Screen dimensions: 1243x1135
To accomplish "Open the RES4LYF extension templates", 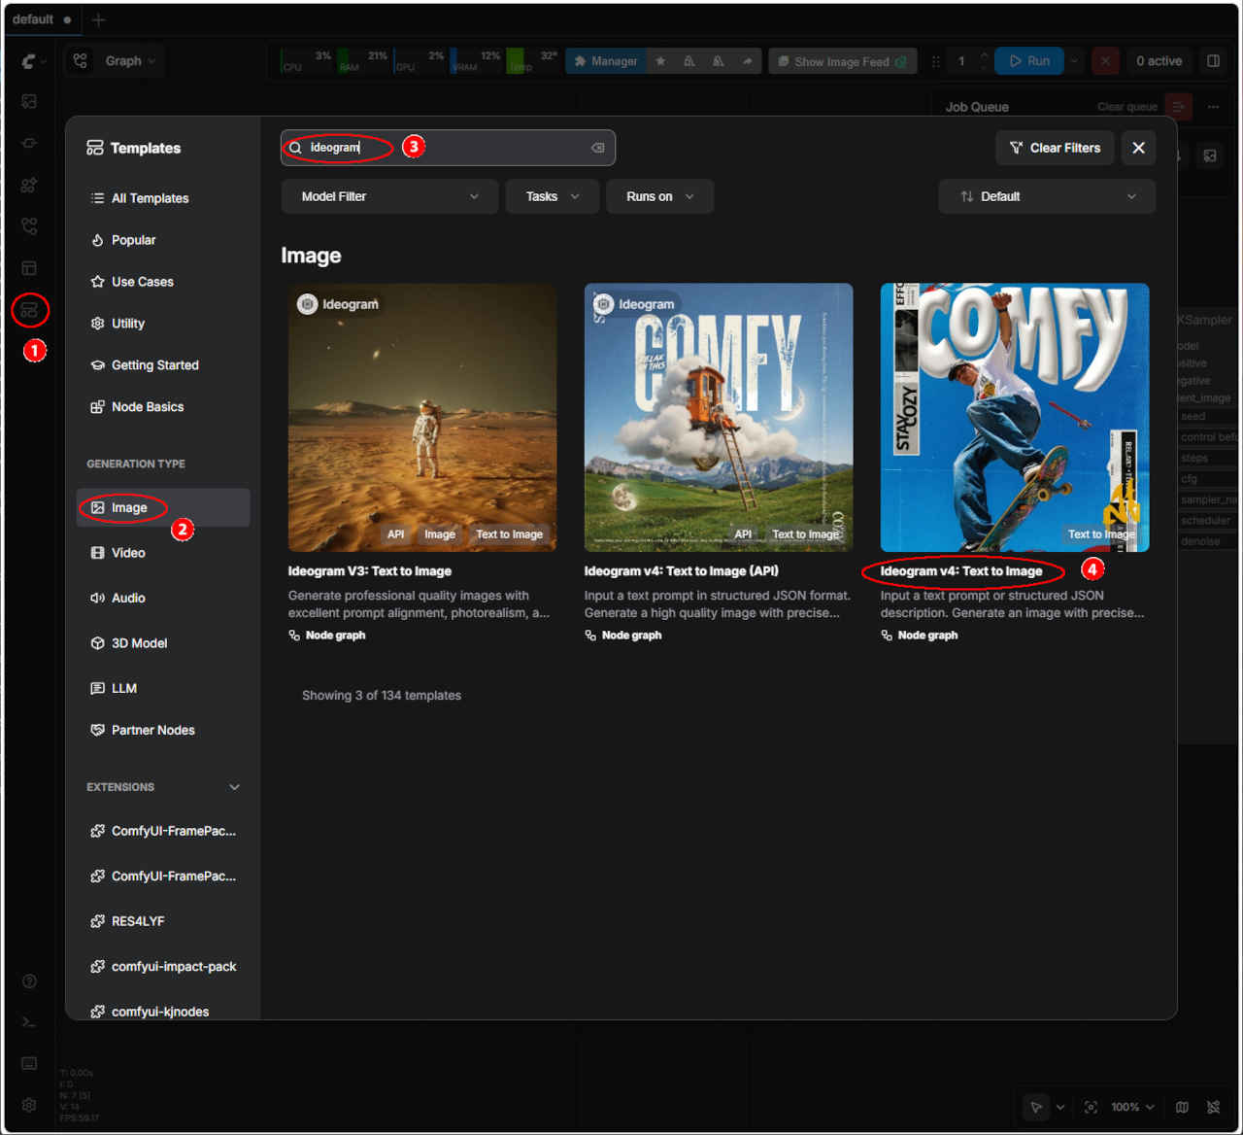I will click(163, 921).
